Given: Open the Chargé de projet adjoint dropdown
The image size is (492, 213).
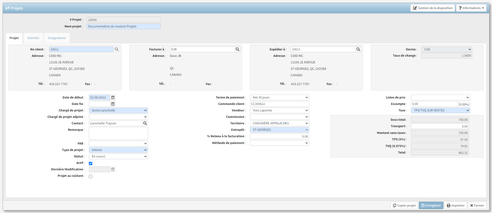Looking at the screenshot, I should 118,117.
